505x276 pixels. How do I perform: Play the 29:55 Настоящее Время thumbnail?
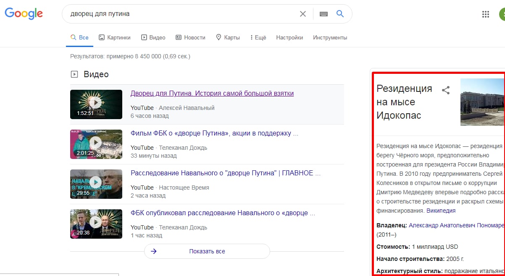pos(96,183)
